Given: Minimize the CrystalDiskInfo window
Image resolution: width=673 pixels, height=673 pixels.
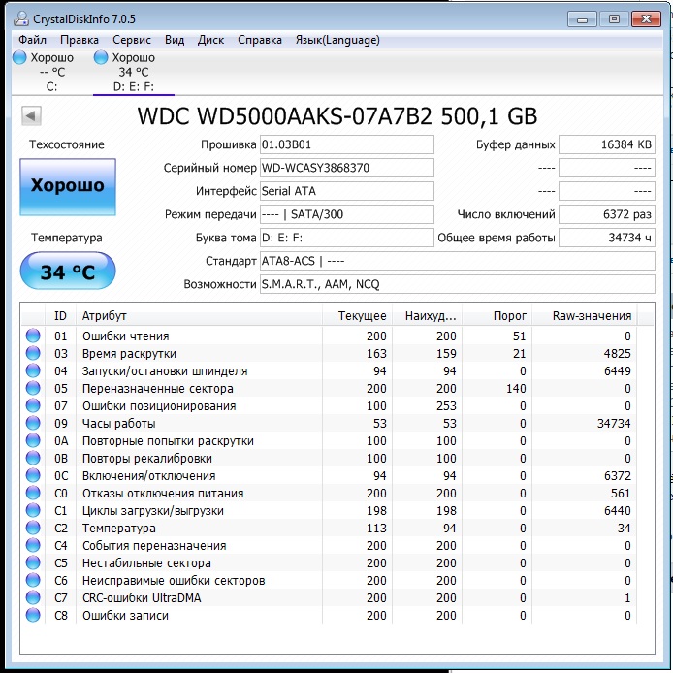Looking at the screenshot, I should click(582, 18).
